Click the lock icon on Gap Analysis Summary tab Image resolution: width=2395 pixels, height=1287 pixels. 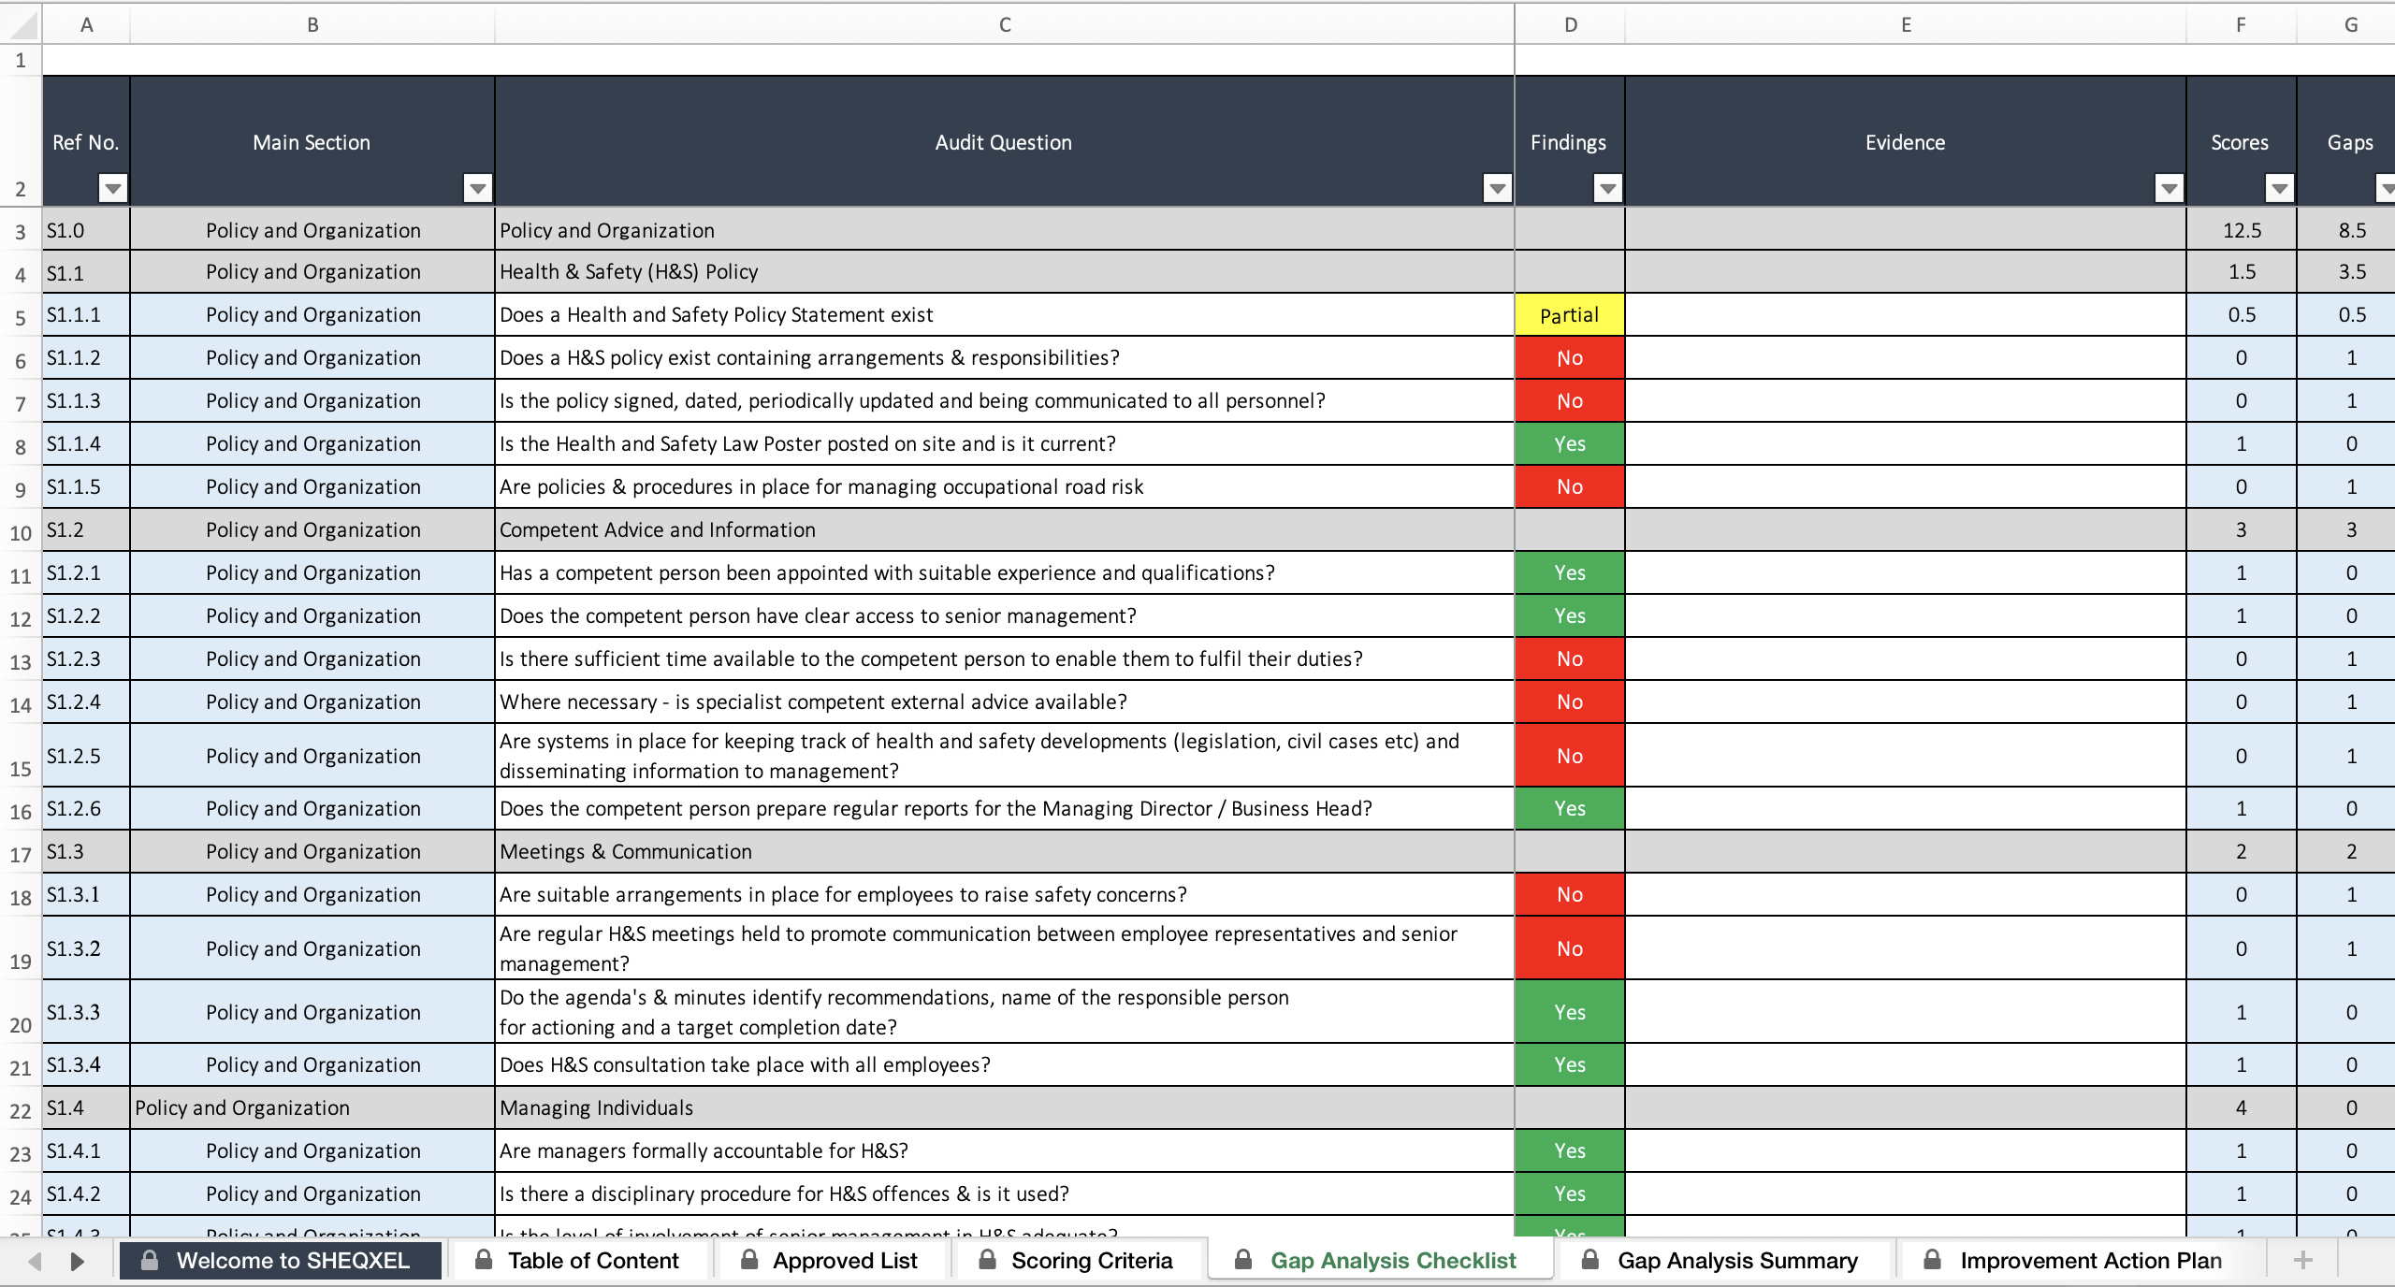[1589, 1260]
